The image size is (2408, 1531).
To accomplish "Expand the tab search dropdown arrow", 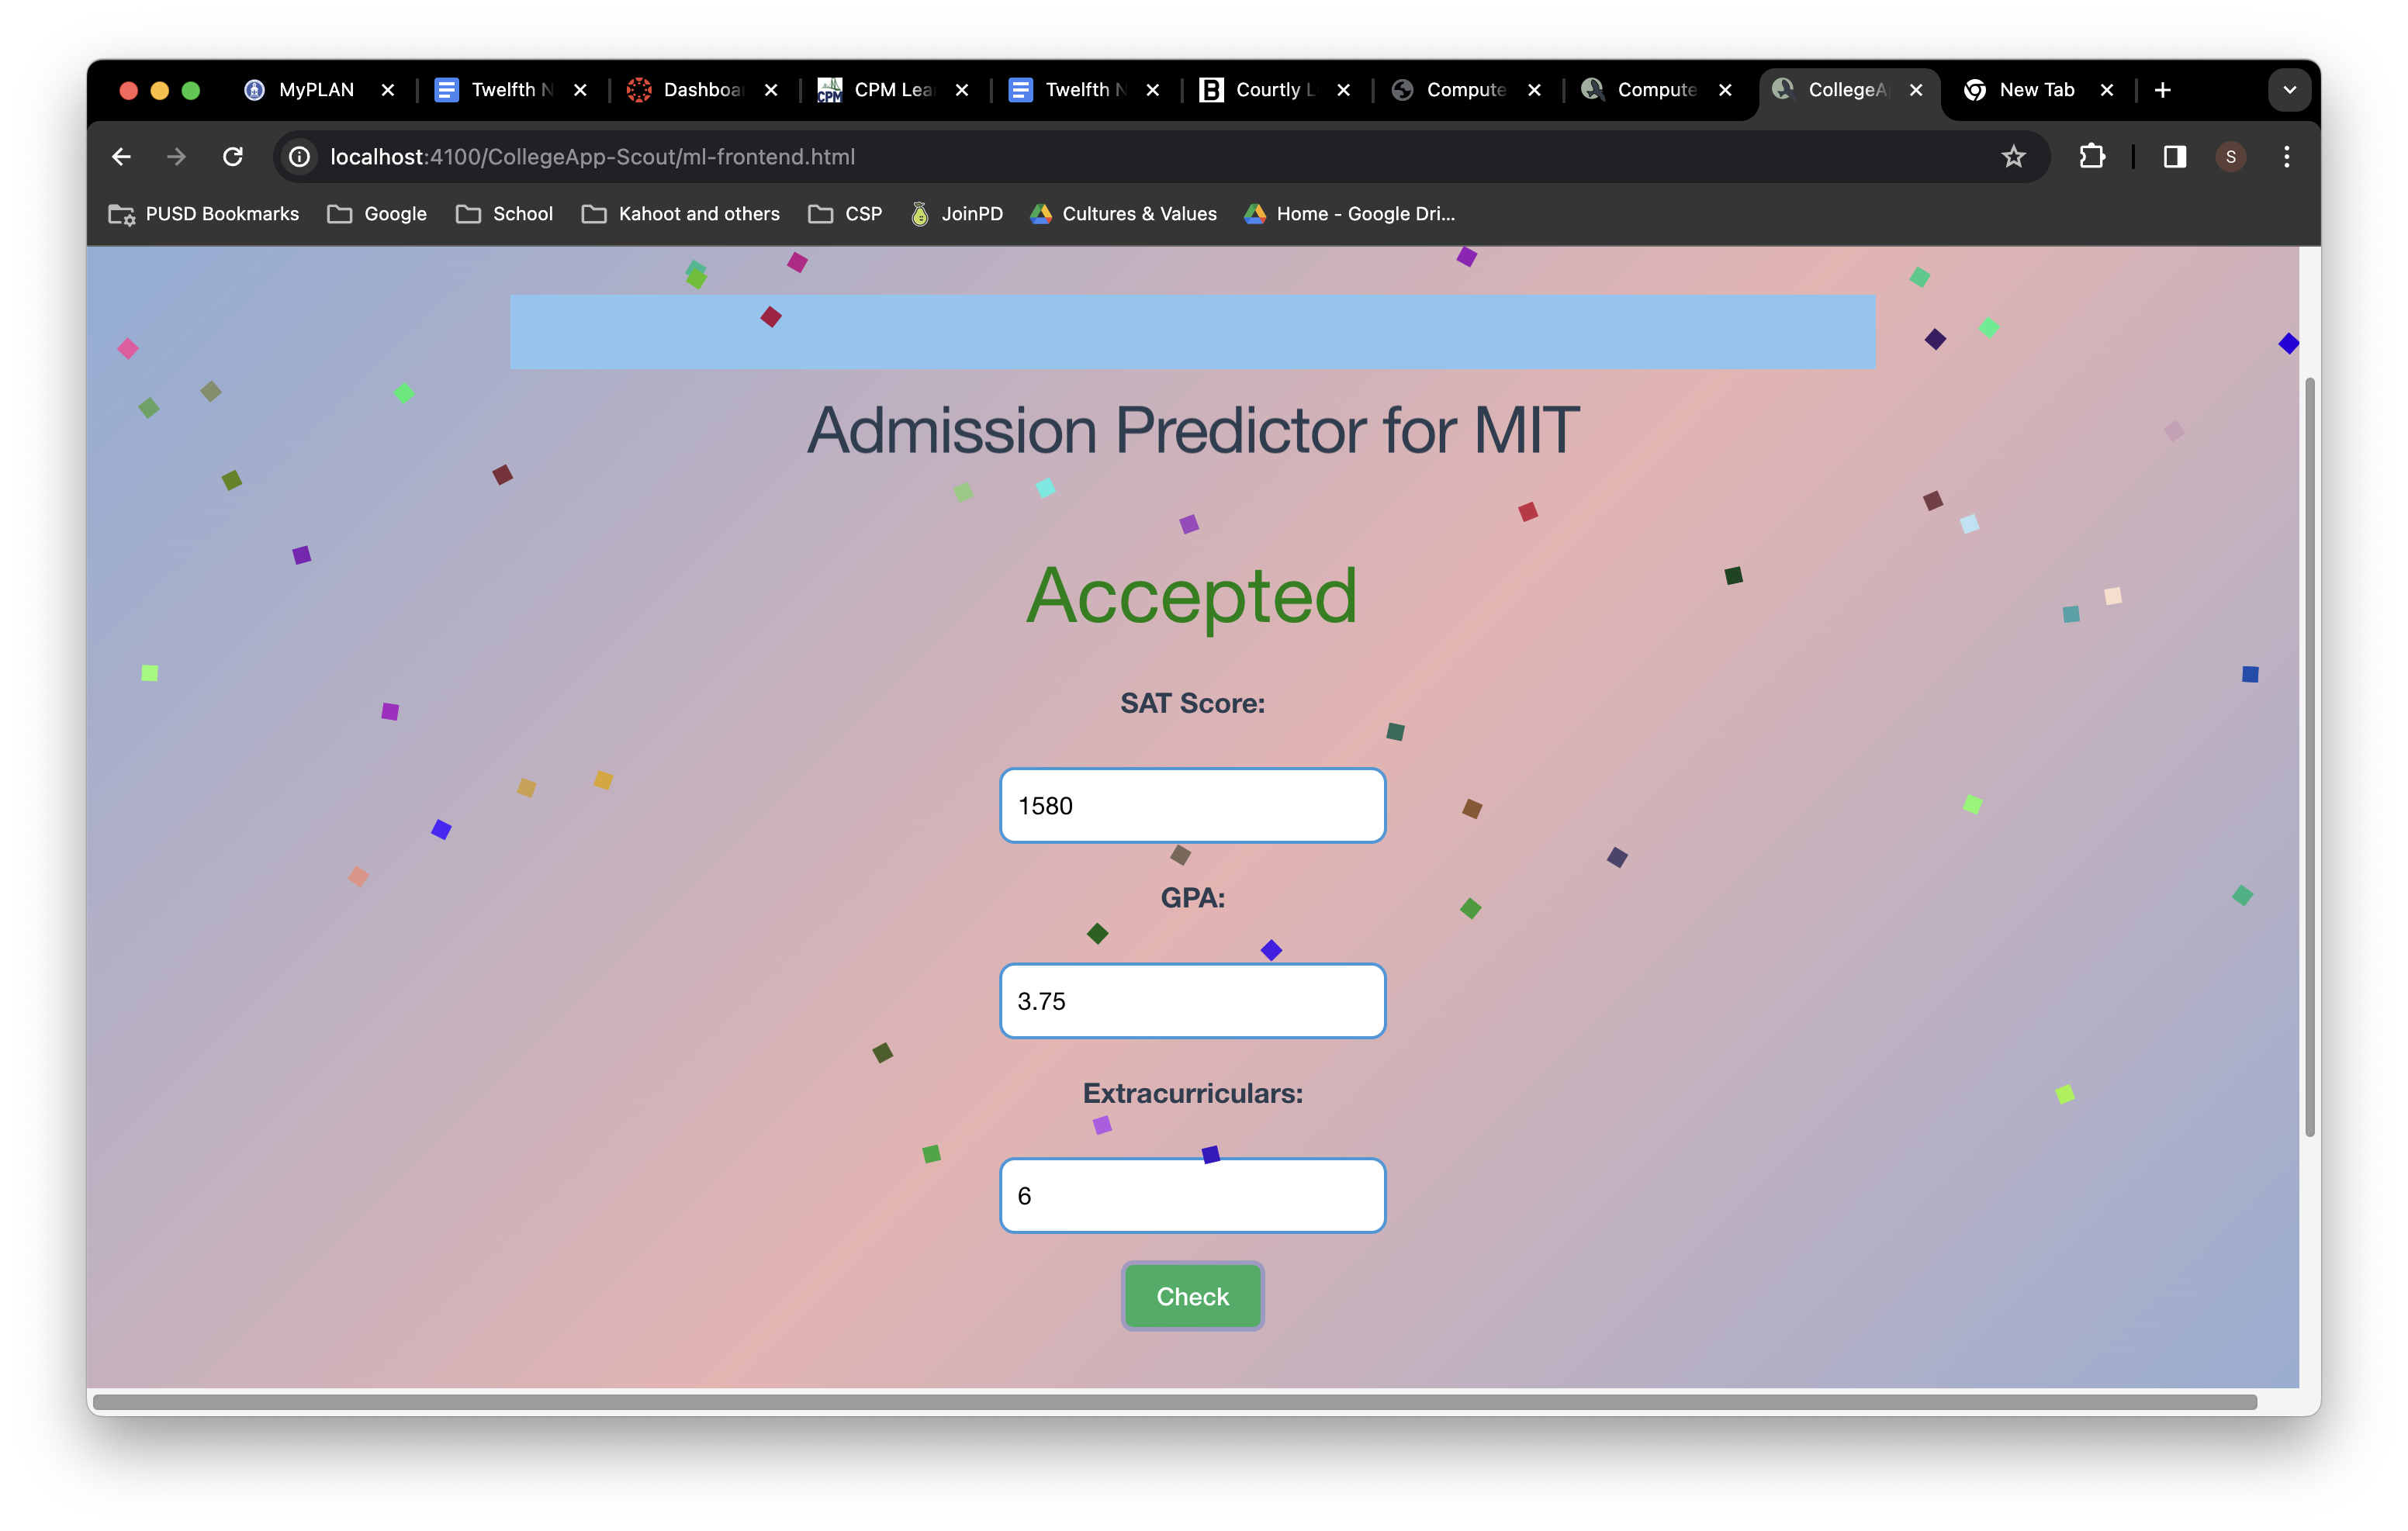I will pyautogui.click(x=2289, y=90).
